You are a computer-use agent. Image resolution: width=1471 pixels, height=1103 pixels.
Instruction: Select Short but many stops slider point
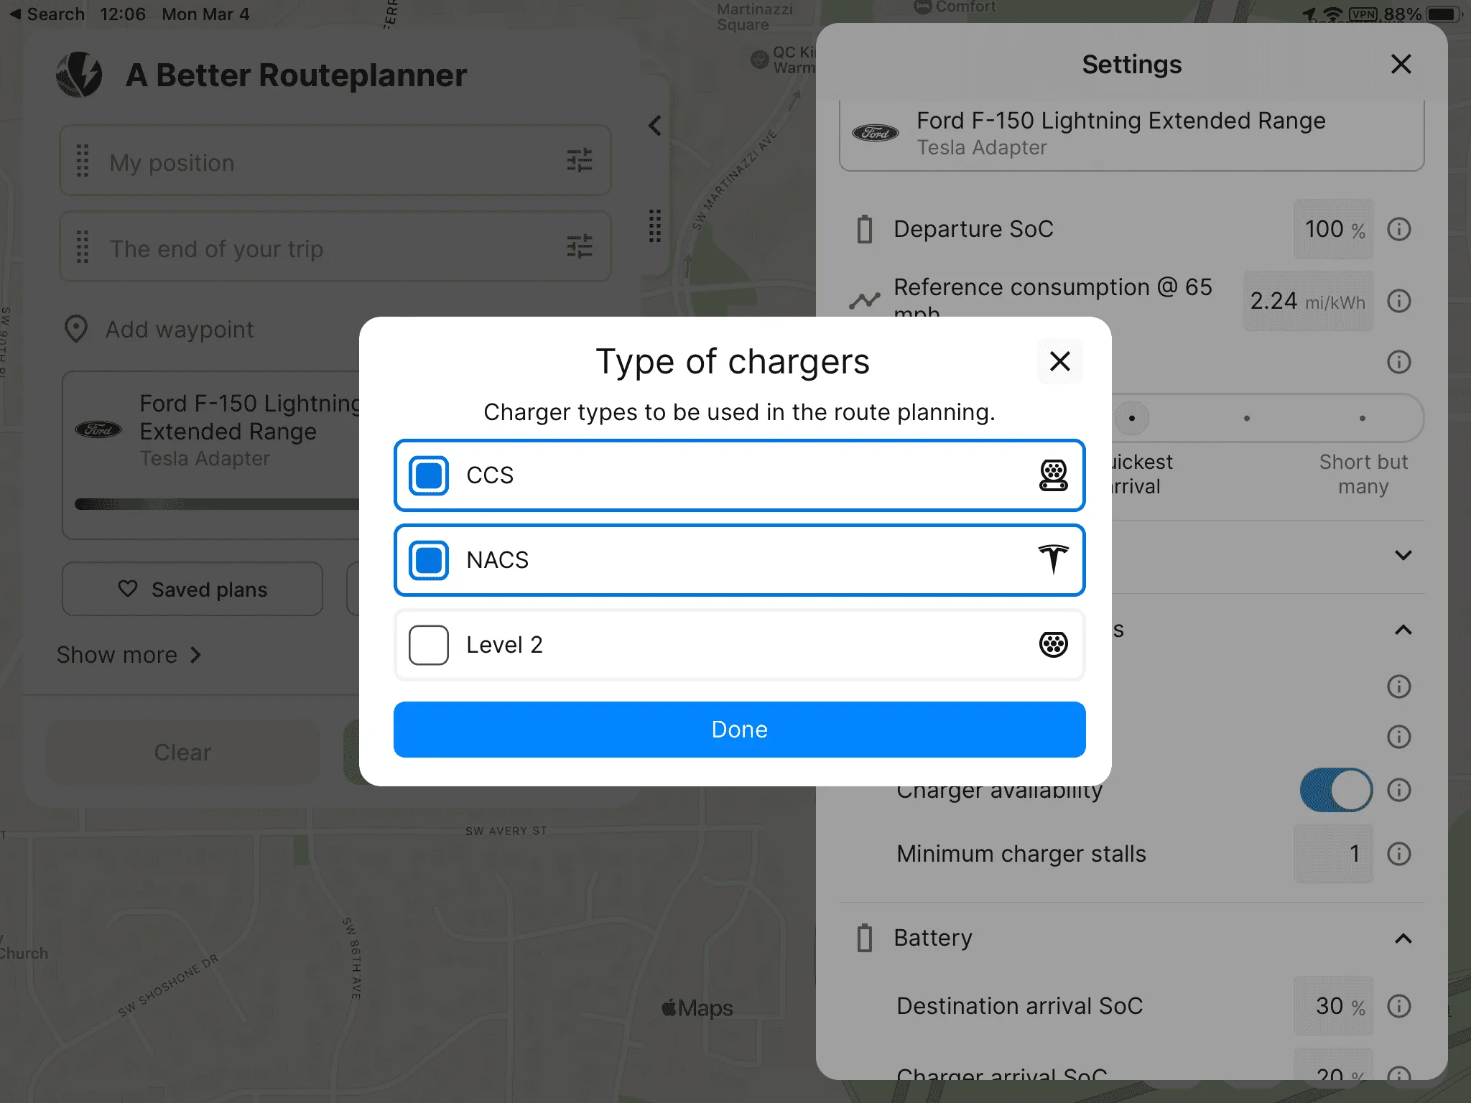tap(1362, 418)
